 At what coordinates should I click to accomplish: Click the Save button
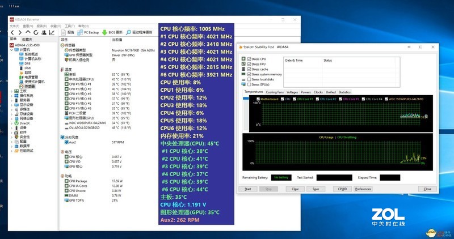pyautogui.click(x=316, y=189)
